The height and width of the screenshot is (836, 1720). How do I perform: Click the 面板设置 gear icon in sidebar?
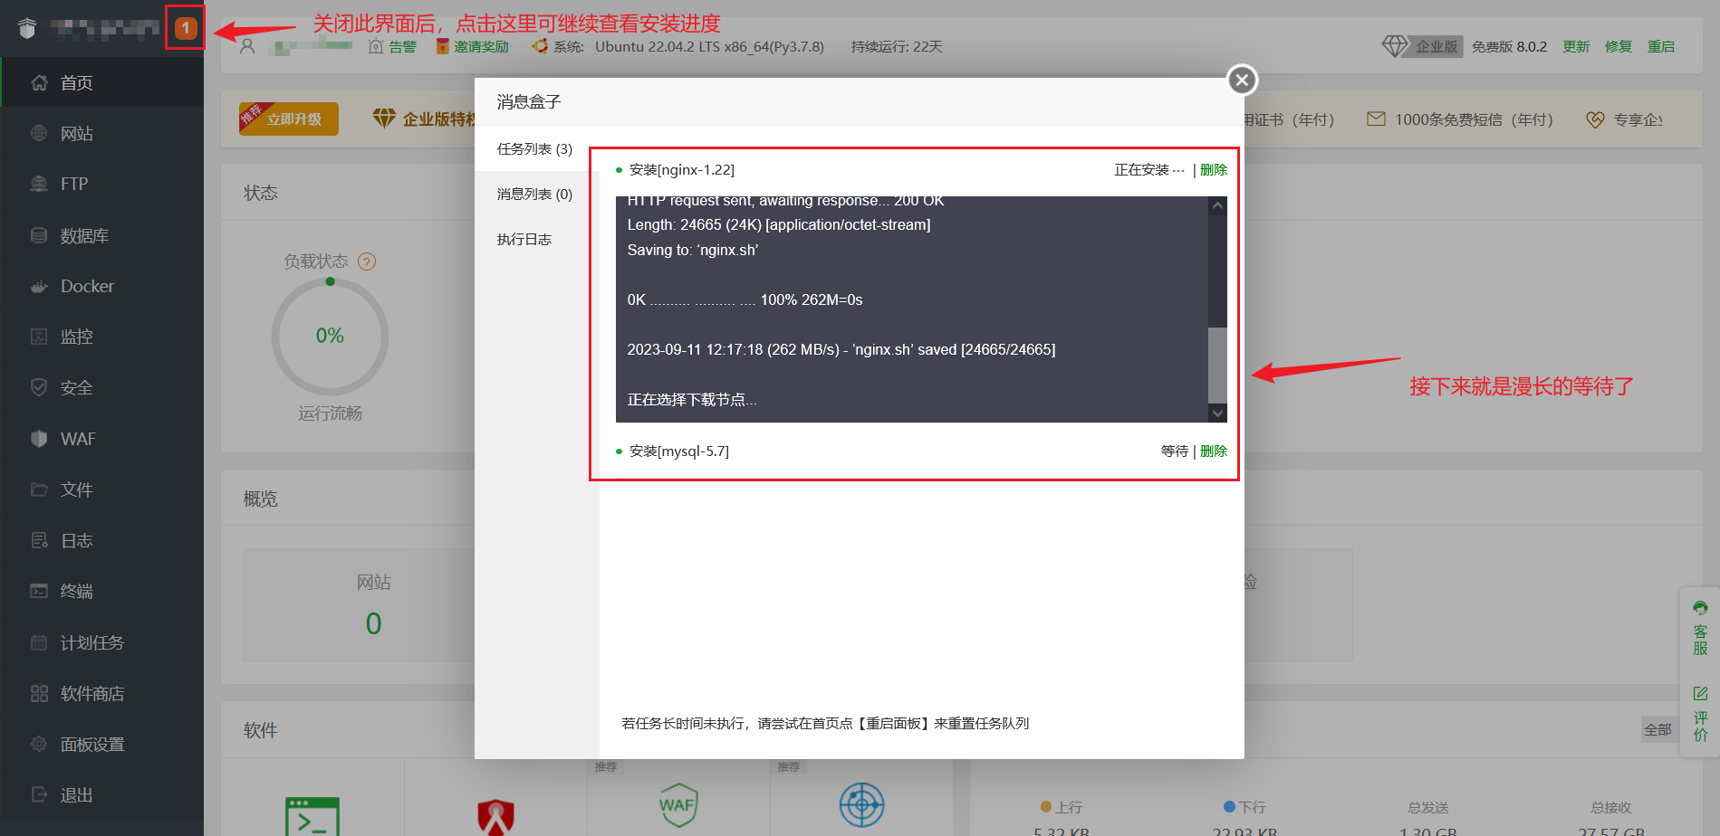point(39,744)
